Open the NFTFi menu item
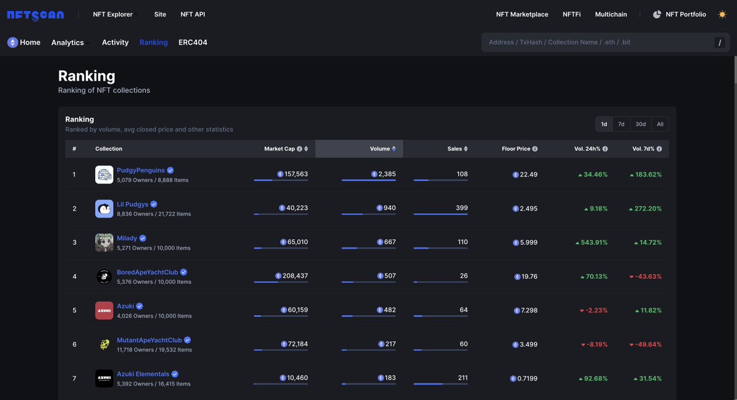Viewport: 737px width, 400px height. click(x=572, y=14)
